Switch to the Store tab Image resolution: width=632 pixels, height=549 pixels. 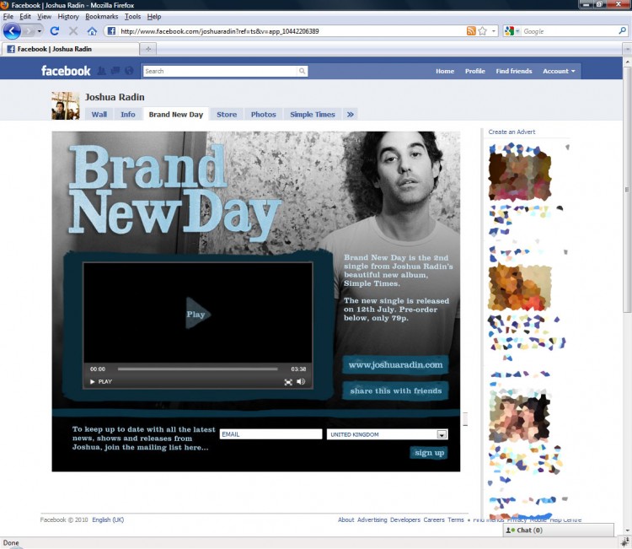tap(227, 115)
